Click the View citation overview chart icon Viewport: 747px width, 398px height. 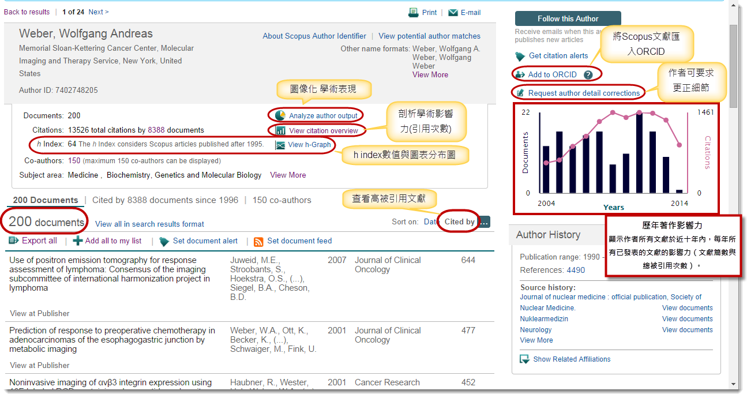pyautogui.click(x=280, y=130)
